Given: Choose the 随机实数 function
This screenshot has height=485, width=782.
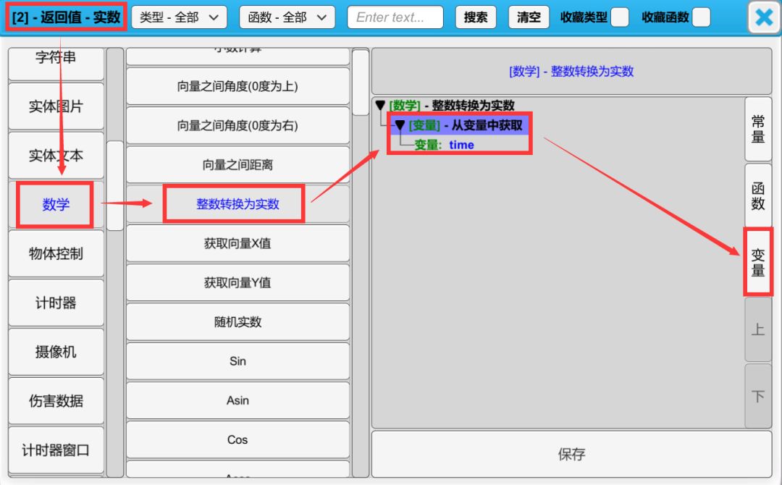Looking at the screenshot, I should (x=237, y=322).
